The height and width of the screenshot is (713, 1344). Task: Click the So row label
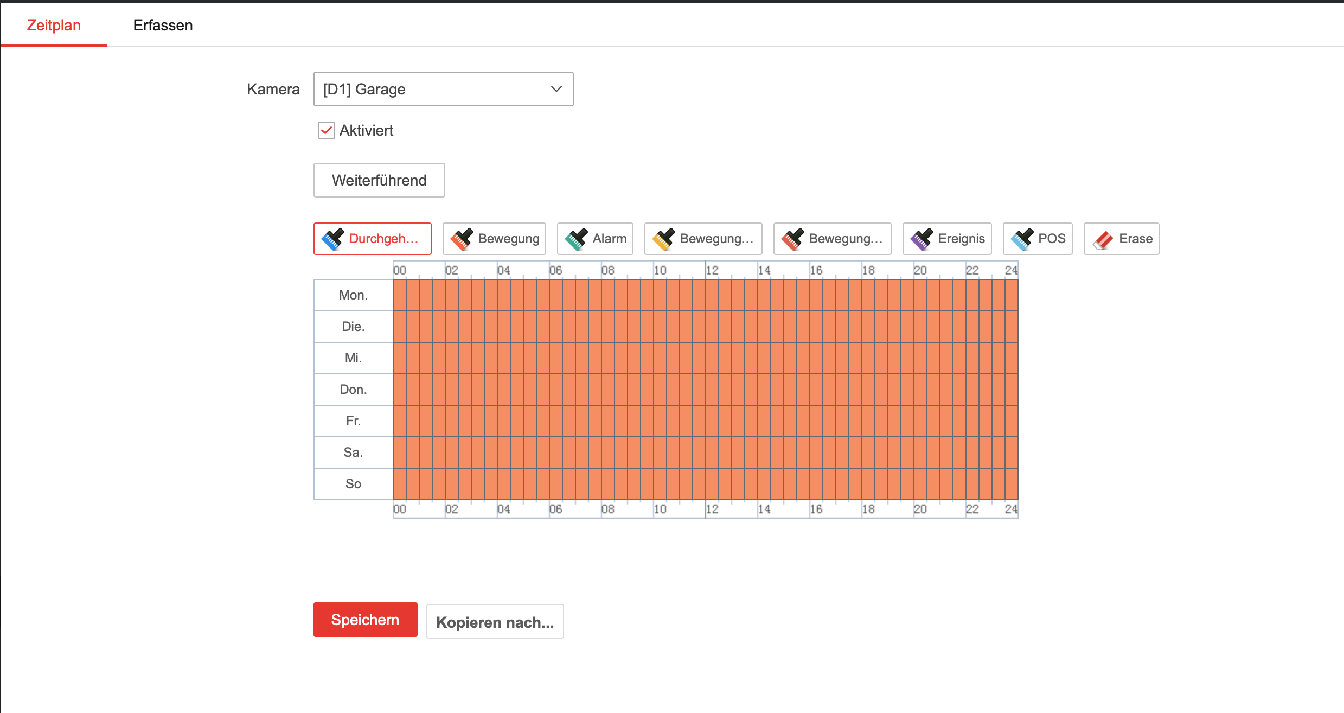353,484
